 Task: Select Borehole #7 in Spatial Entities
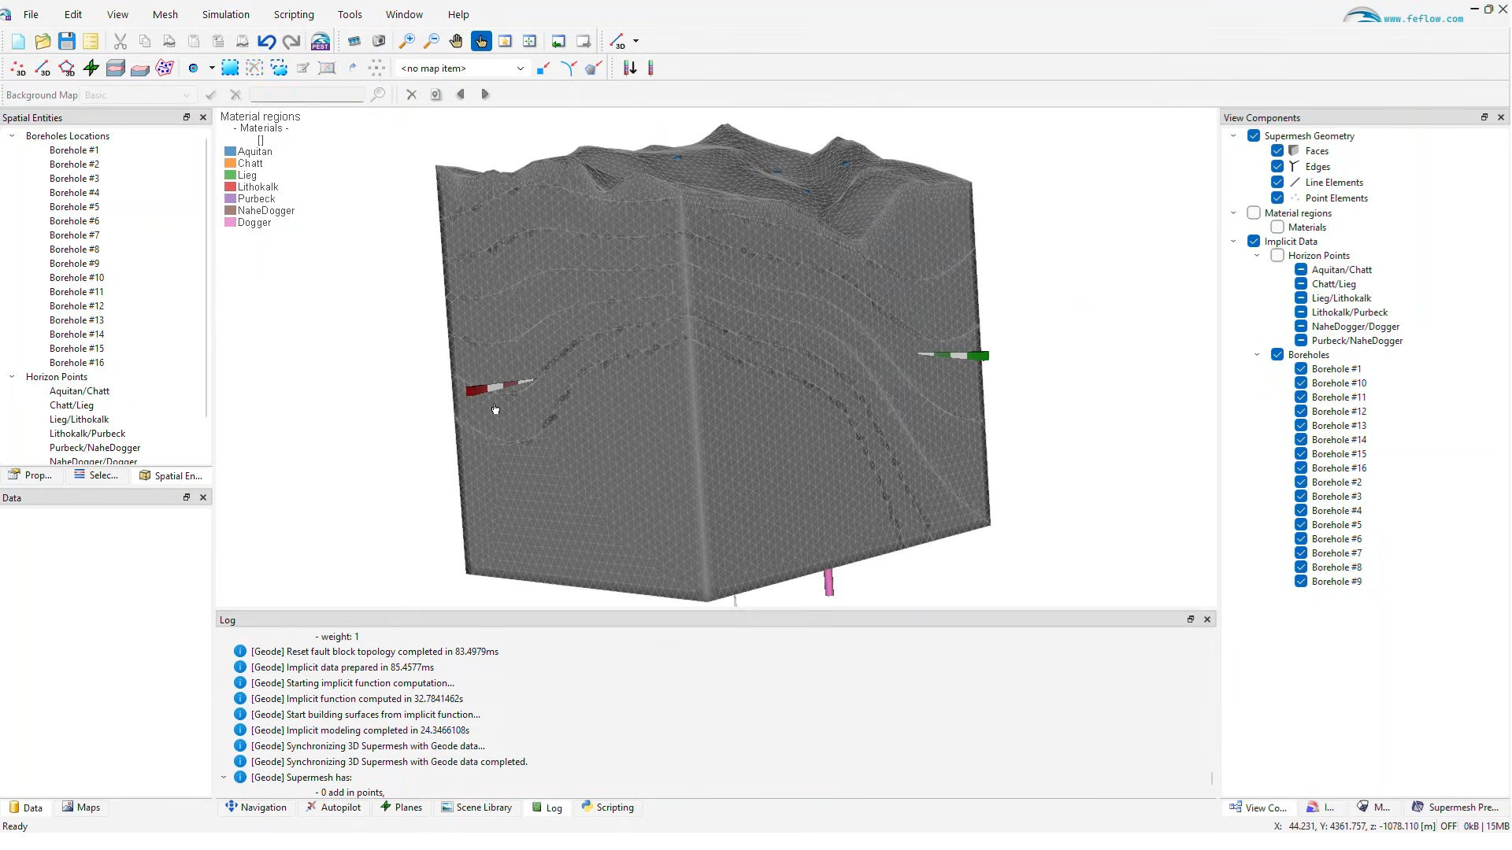point(75,235)
